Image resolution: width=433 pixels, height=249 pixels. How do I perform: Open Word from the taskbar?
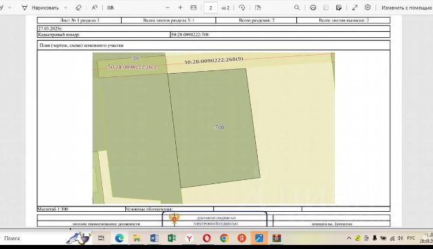point(154,238)
